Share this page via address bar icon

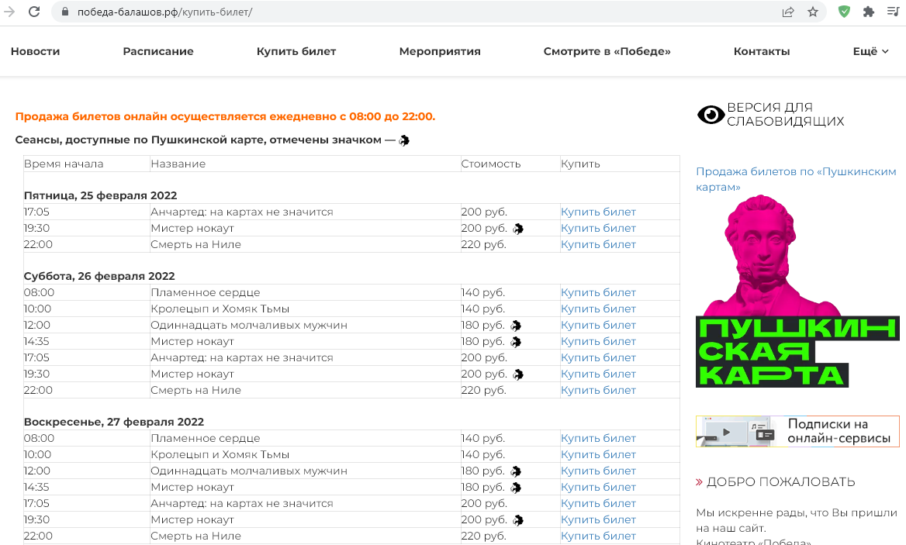coord(788,12)
